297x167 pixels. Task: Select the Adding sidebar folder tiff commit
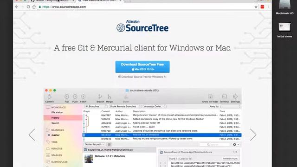(162, 123)
